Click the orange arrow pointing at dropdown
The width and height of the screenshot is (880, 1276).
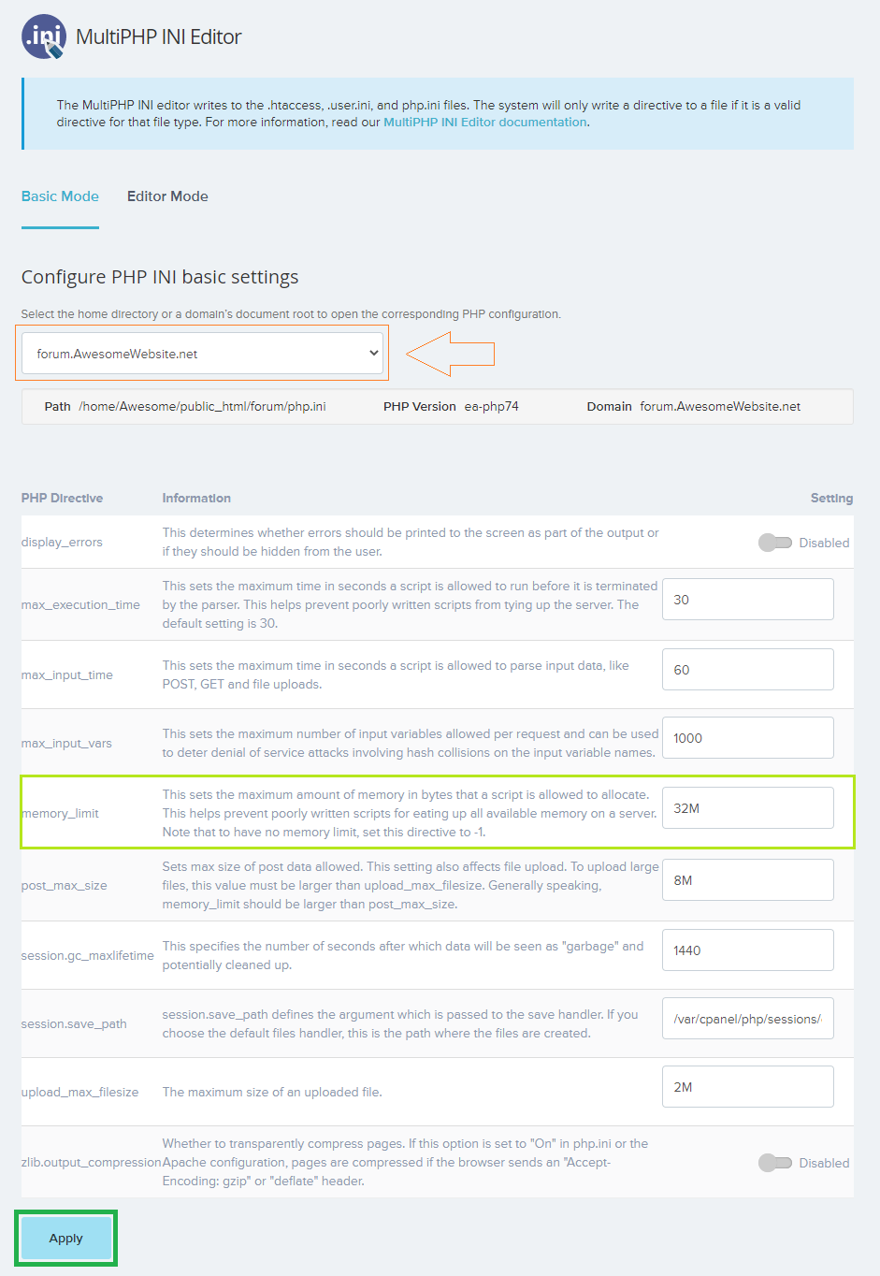pos(450,355)
